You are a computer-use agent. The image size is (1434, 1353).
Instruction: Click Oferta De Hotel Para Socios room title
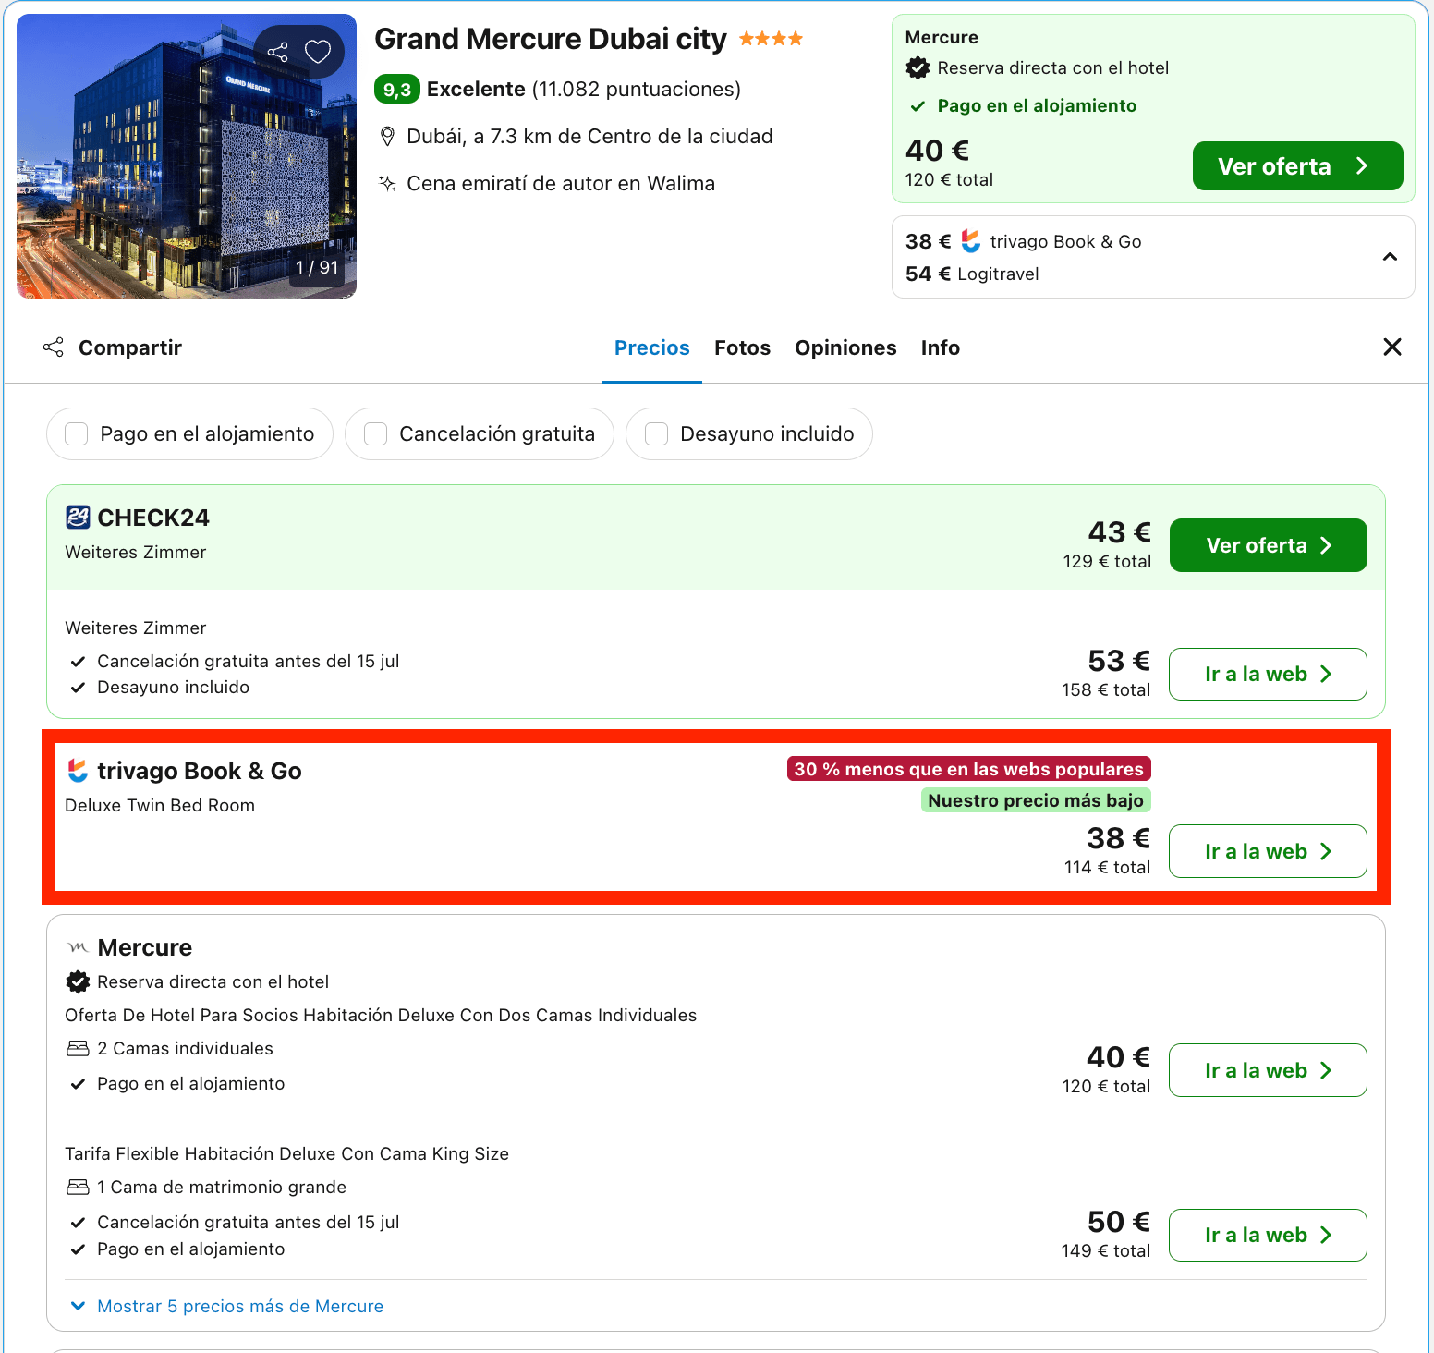[x=381, y=1015]
